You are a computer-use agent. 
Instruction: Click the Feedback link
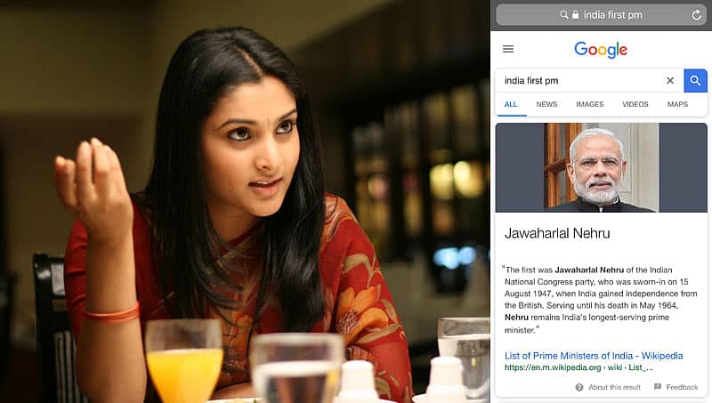(x=682, y=387)
